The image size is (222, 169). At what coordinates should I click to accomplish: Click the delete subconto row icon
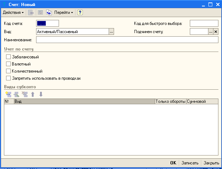[25, 94]
